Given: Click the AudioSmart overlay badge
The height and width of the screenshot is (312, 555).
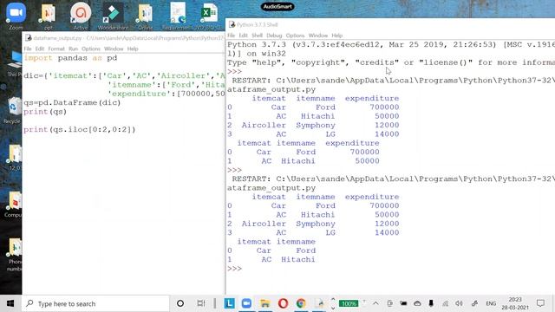Looking at the screenshot, I should 277,6.
